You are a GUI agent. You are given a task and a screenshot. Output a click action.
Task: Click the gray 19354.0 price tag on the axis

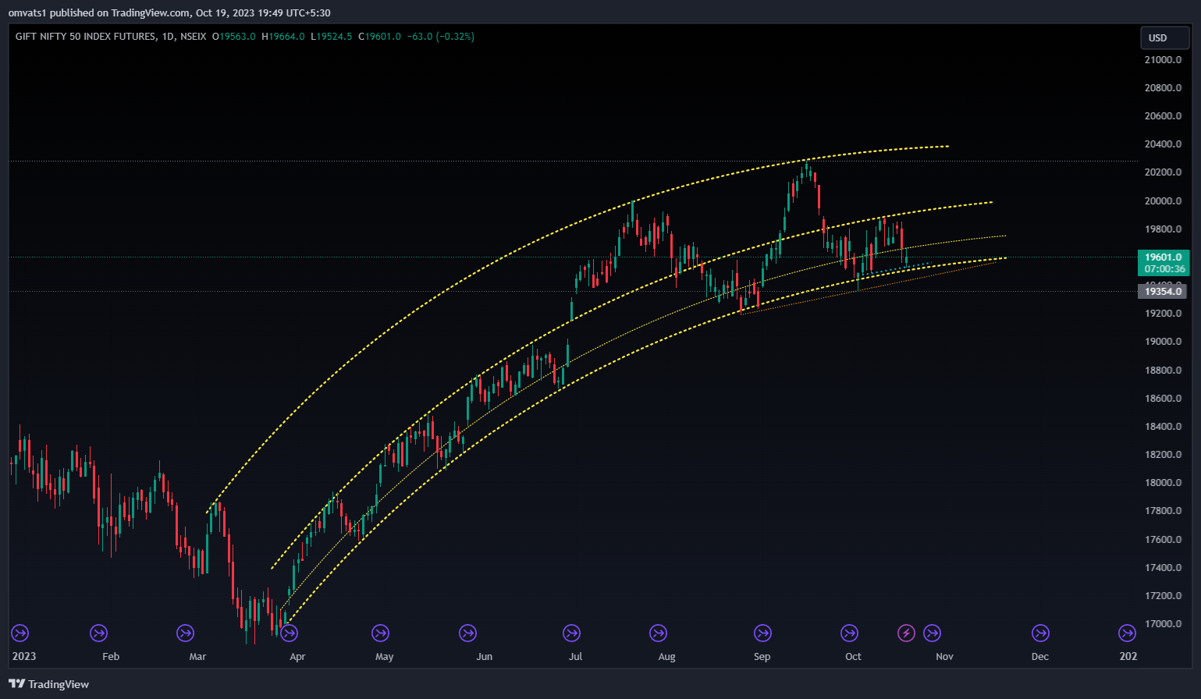[1163, 291]
